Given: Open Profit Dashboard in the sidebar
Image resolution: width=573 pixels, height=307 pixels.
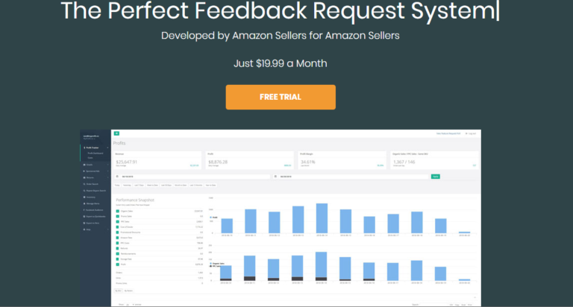Looking at the screenshot, I should (95, 153).
